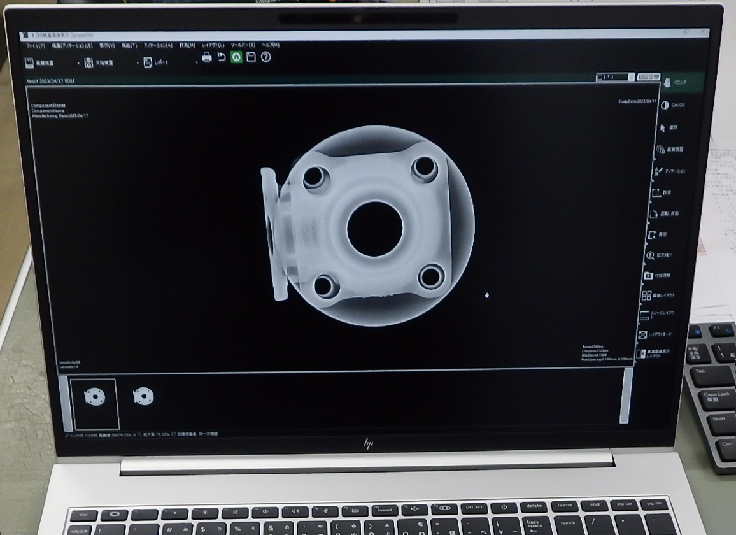Activate the magnifier zoom tool in sidebar
Viewport: 736px width, 535px height.
(651, 255)
